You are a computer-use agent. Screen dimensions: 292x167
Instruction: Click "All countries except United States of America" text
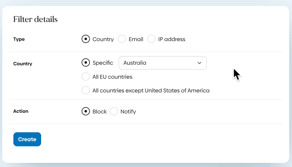pyautogui.click(x=151, y=91)
